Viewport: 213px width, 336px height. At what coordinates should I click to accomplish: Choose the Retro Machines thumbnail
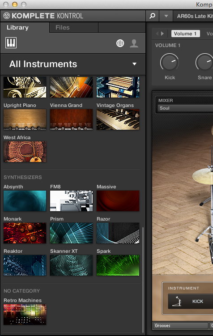(x=25, y=315)
